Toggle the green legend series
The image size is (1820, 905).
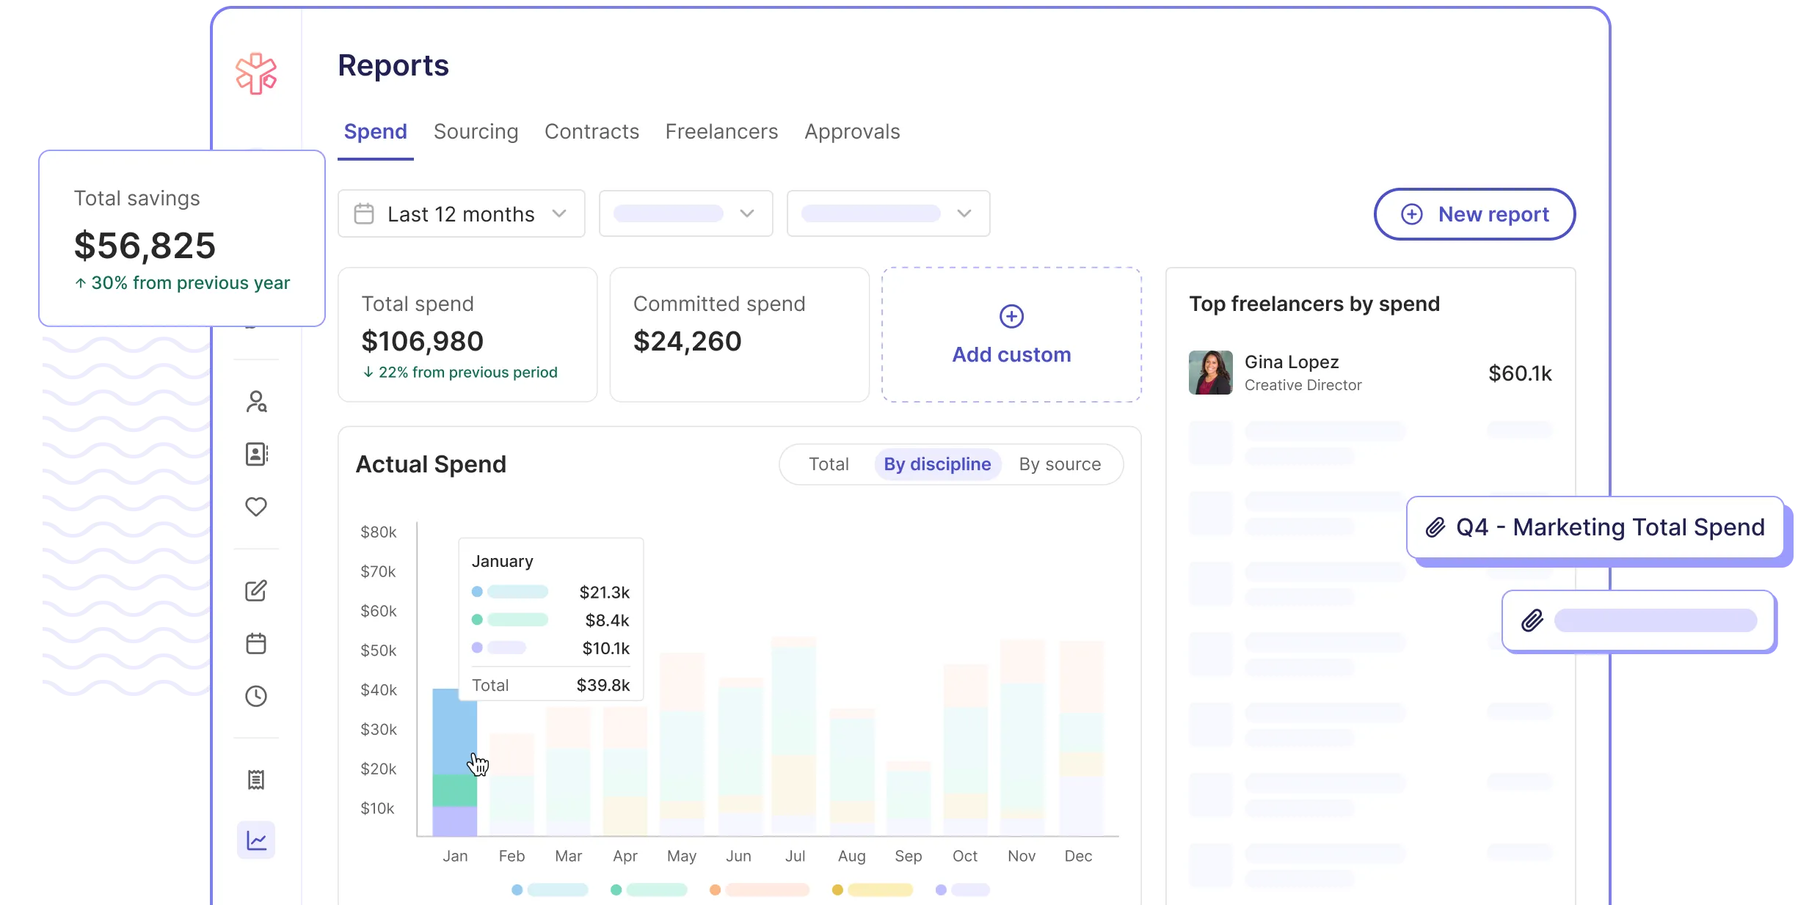point(649,890)
